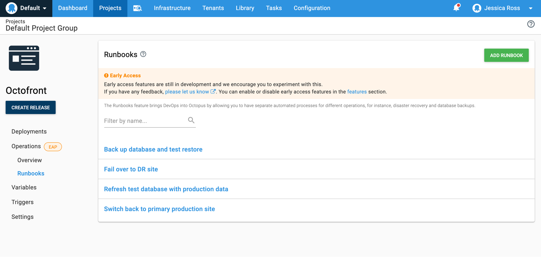Click the help icon beside the Runbooks heading
The image size is (541, 270).
pos(143,54)
